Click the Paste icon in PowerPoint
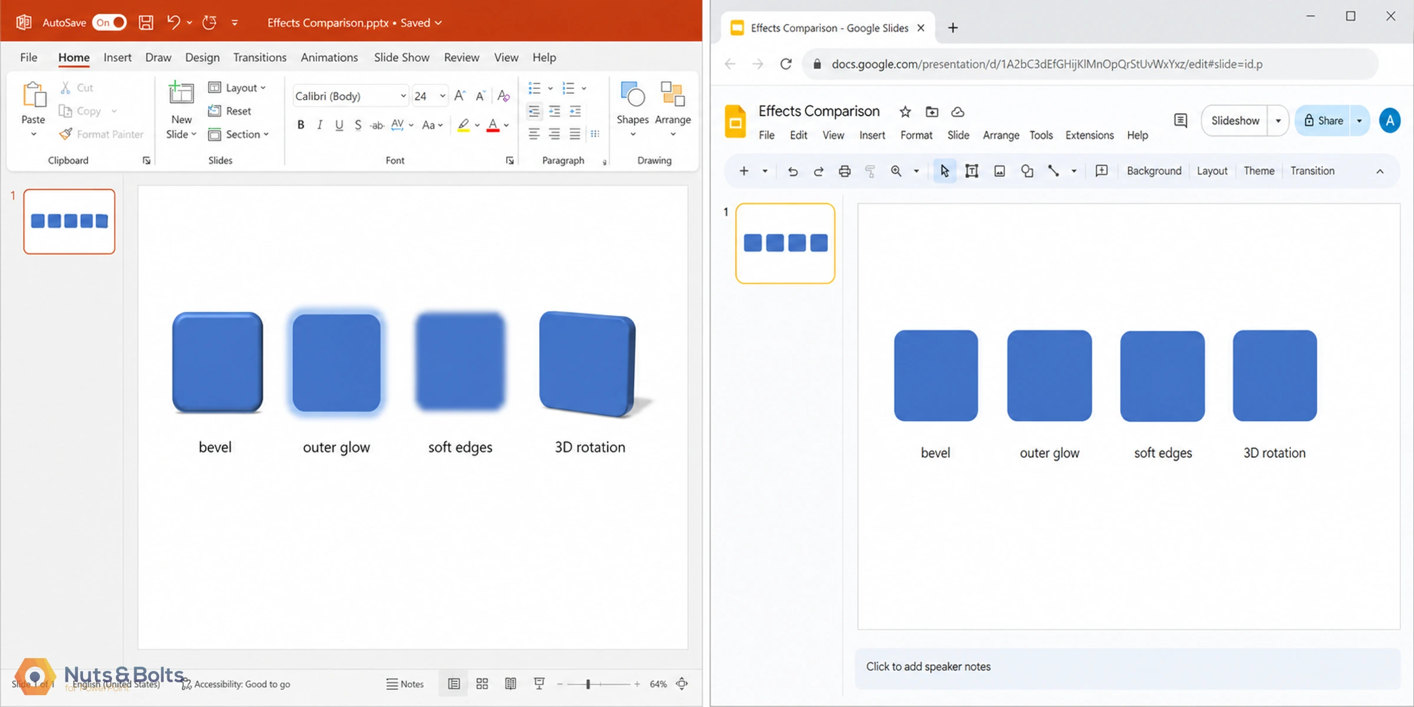Viewport: 1414px width, 707px height. click(34, 95)
